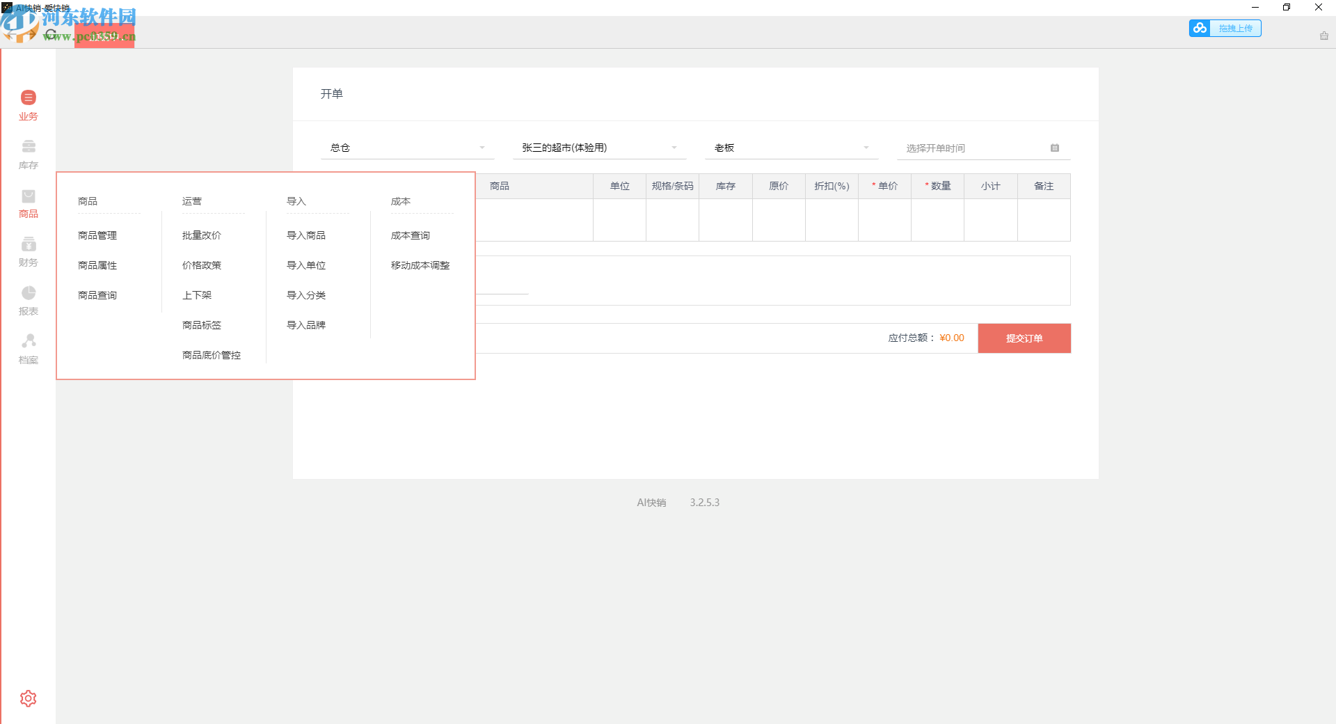Click the 数量 column header
The height and width of the screenshot is (724, 1336).
[x=938, y=186]
